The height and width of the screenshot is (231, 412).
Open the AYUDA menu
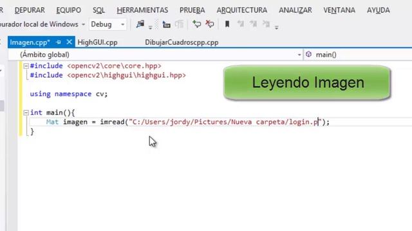click(379, 10)
